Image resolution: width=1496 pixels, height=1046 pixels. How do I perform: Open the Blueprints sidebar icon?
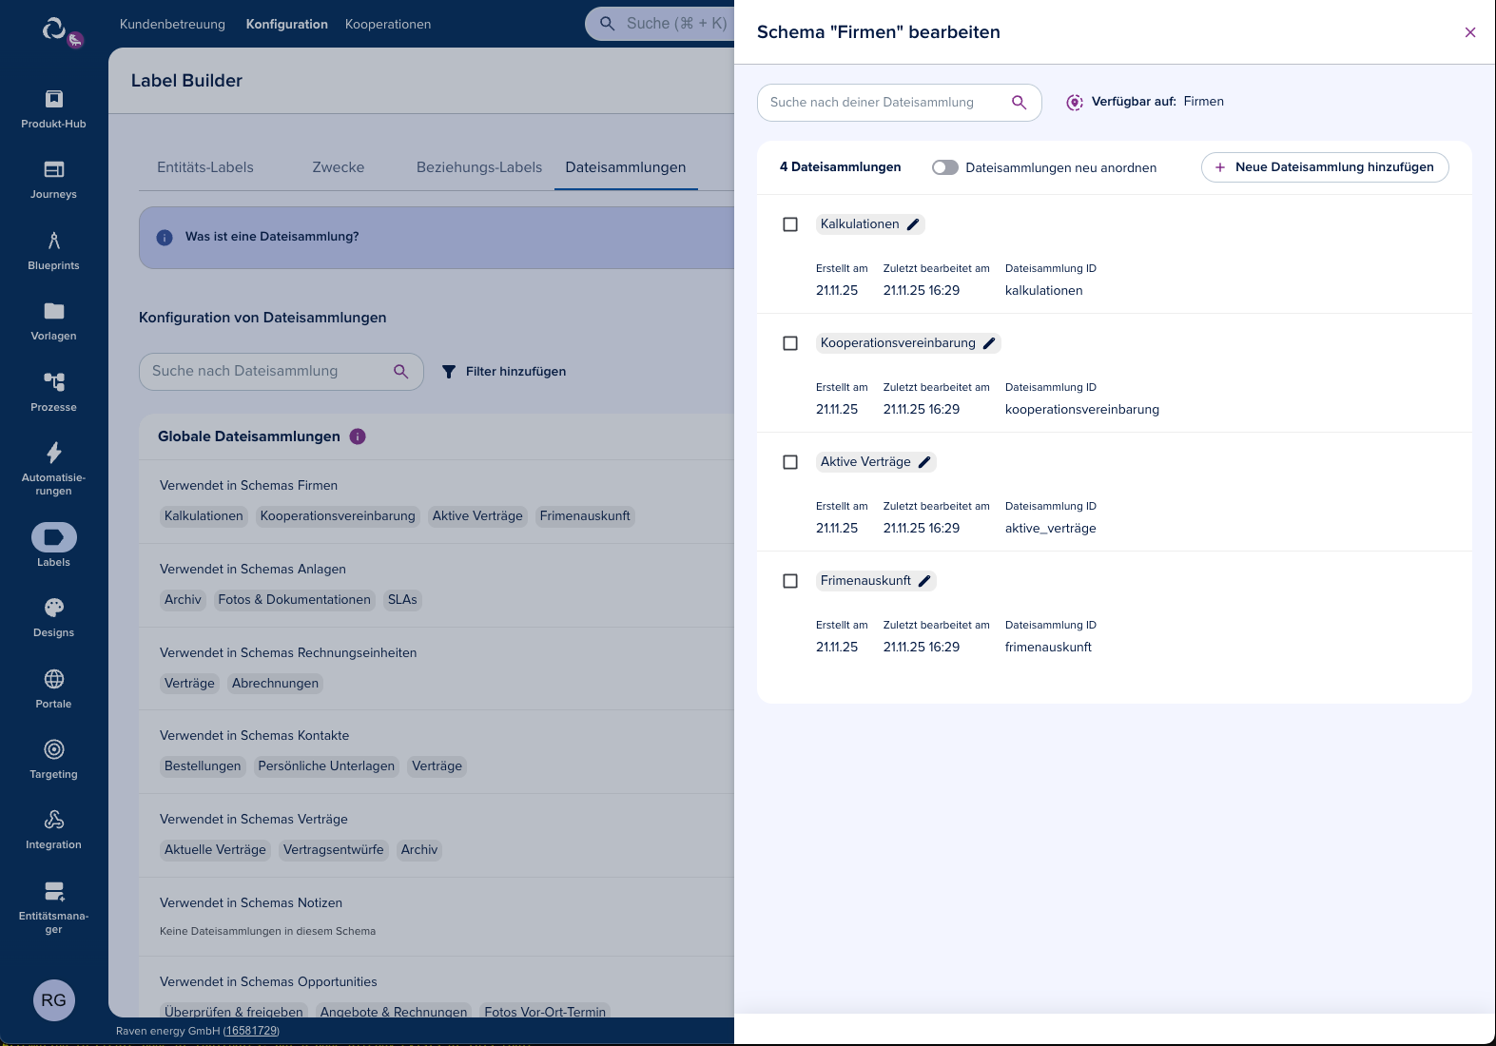54,241
